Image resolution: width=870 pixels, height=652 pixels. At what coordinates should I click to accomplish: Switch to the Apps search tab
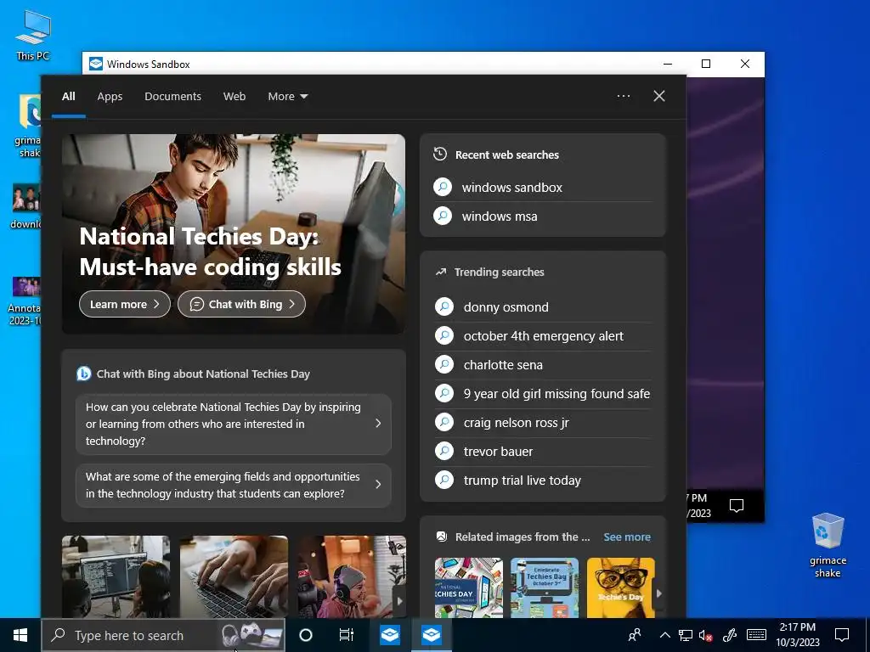point(110,97)
